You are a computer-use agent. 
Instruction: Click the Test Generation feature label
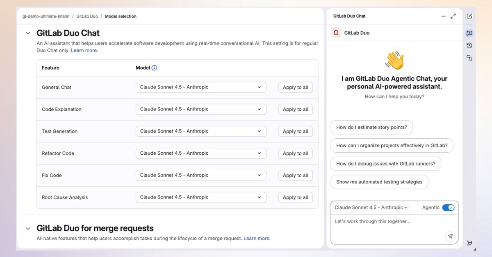[59, 131]
